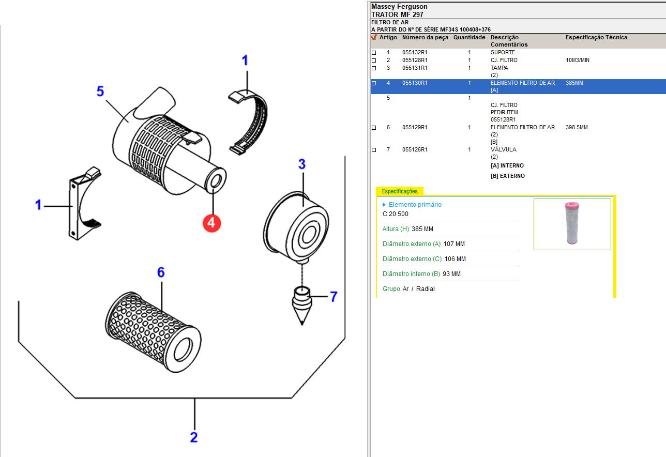
Task: Open the air filter product photo thumbnail
Action: (x=572, y=224)
